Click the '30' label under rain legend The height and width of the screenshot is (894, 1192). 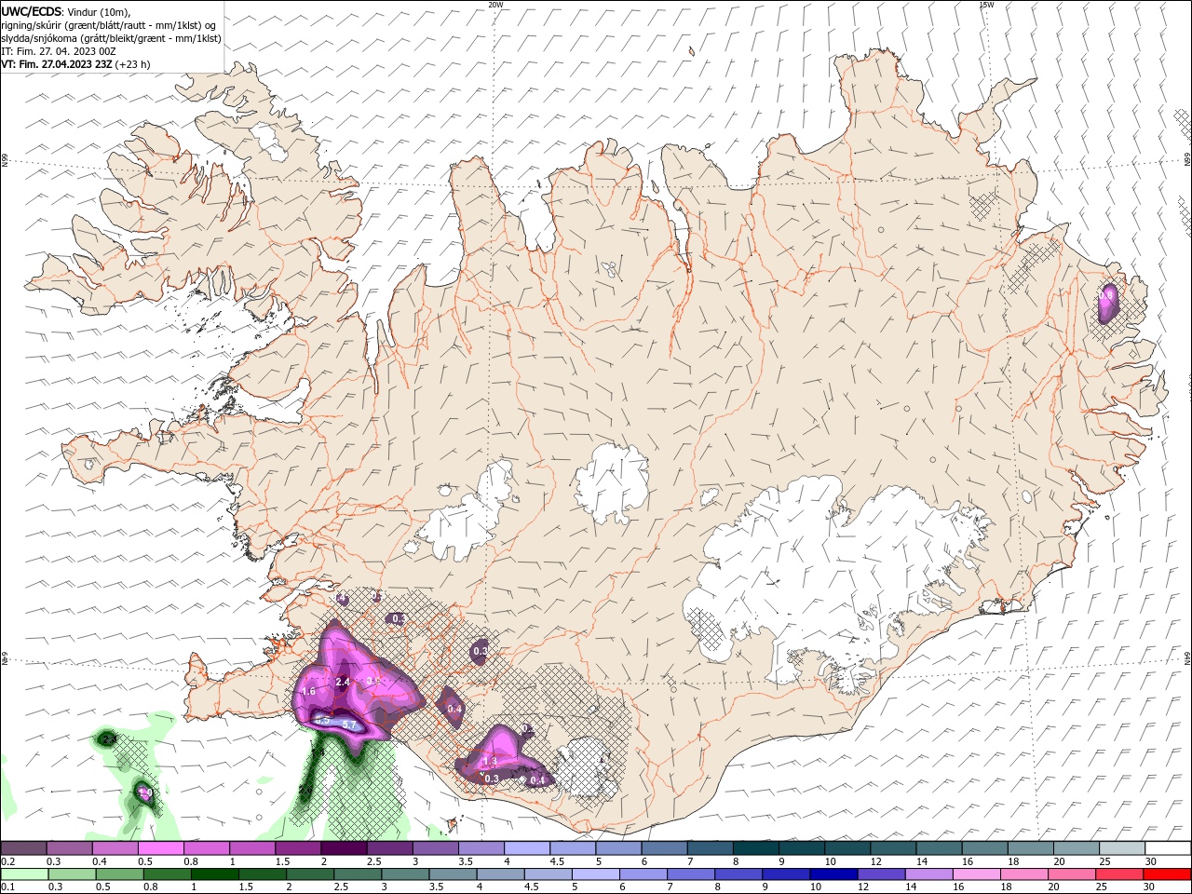click(1150, 887)
